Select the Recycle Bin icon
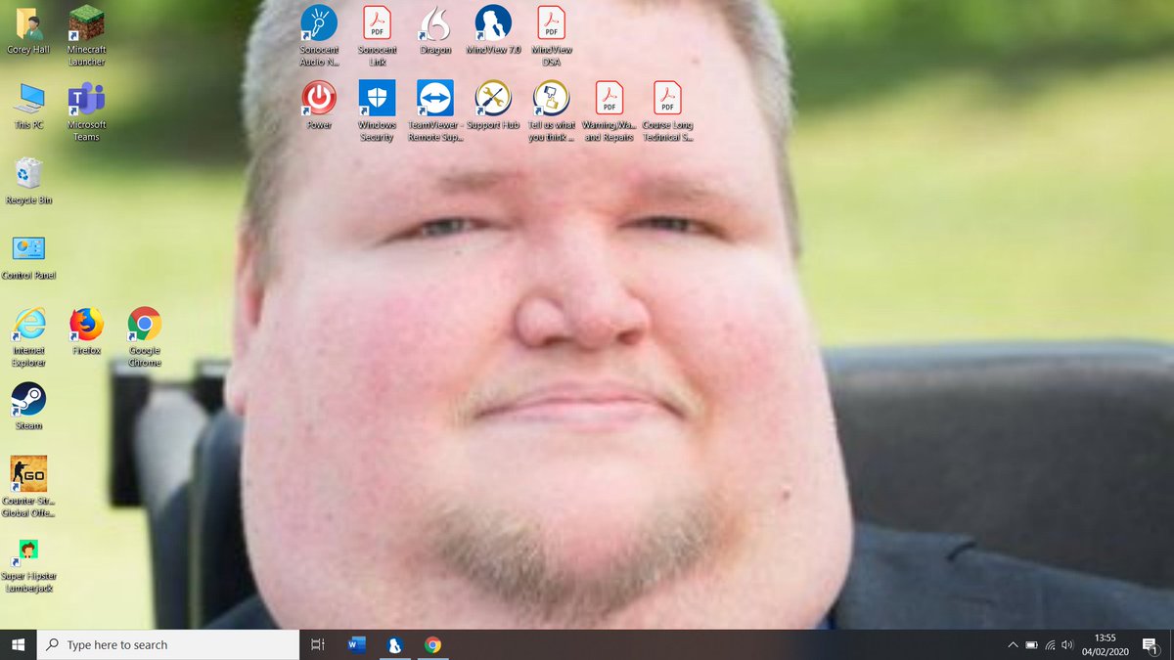 click(x=28, y=181)
